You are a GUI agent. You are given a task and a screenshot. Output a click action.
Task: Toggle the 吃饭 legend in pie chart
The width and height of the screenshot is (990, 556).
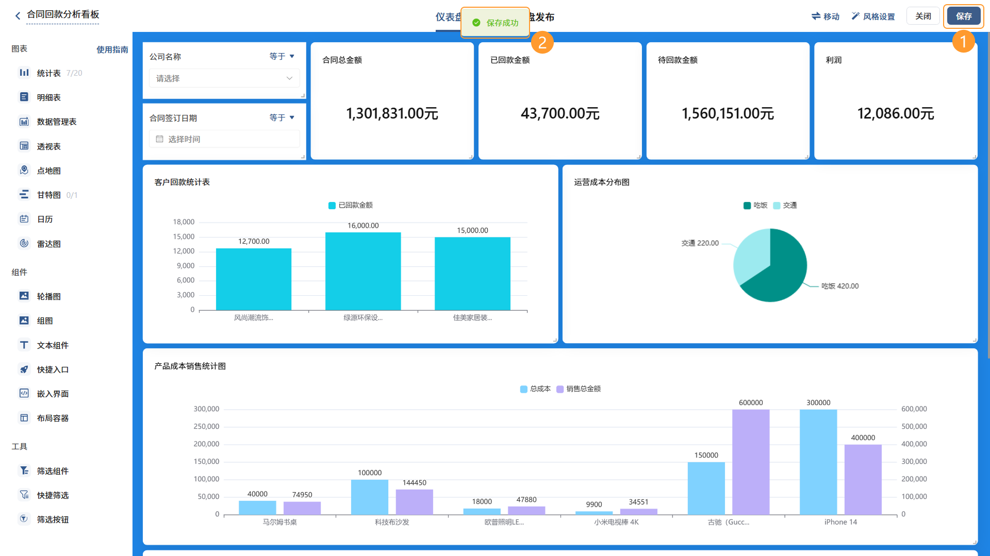click(755, 205)
